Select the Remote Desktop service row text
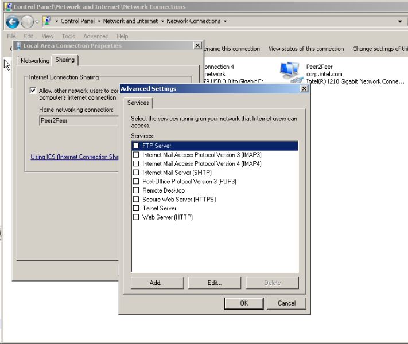Image resolution: width=408 pixels, height=344 pixels. pos(164,190)
